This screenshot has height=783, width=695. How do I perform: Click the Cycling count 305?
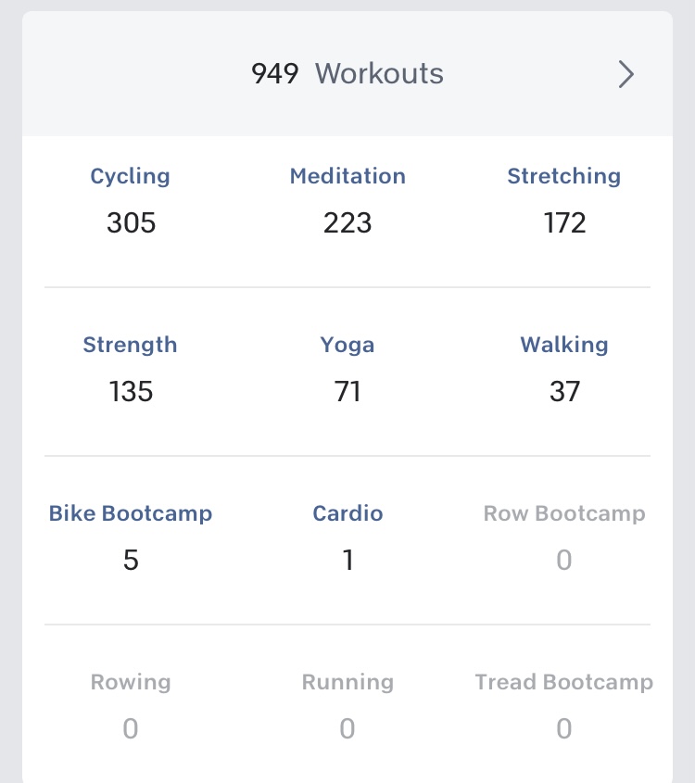tap(131, 223)
